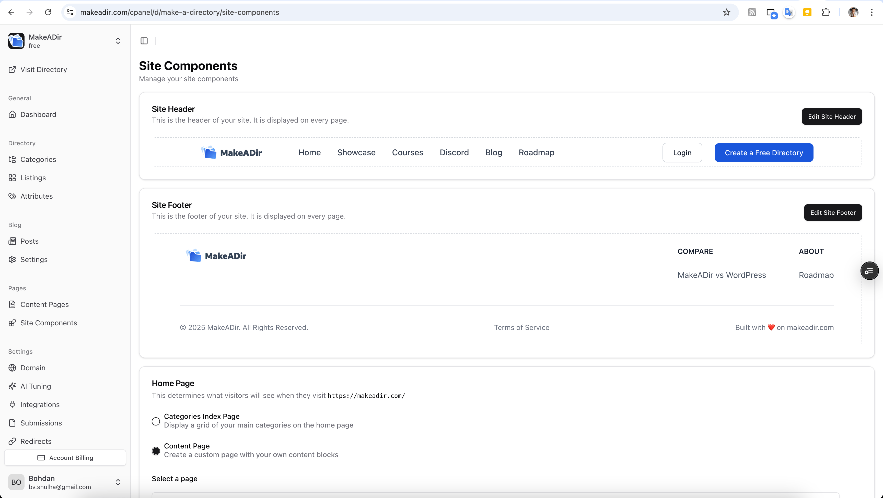
Task: Click Edit Site Footer button
Action: [833, 212]
